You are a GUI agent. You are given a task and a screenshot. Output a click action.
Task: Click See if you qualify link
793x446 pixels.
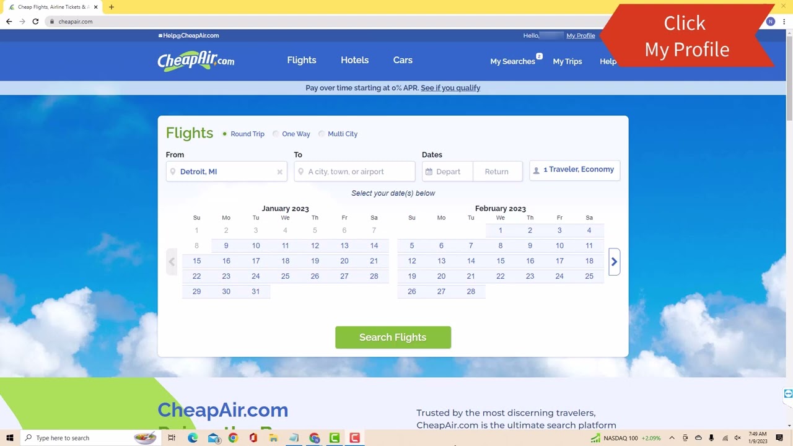(450, 88)
